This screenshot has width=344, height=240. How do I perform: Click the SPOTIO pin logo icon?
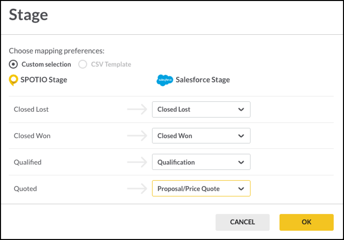[13, 80]
